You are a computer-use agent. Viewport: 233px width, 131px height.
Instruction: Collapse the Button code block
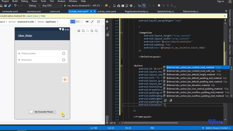tap(122, 65)
